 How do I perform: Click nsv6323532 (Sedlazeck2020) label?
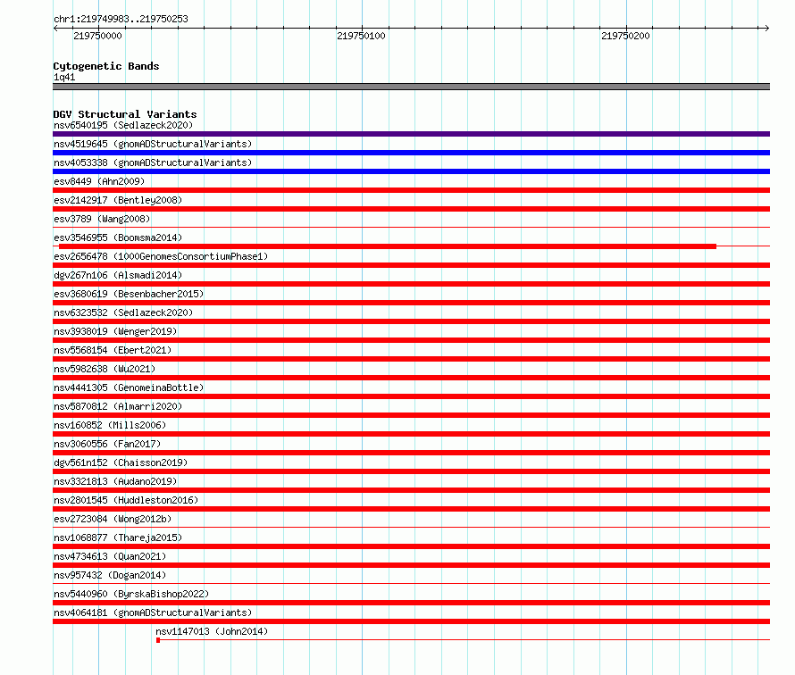[123, 312]
